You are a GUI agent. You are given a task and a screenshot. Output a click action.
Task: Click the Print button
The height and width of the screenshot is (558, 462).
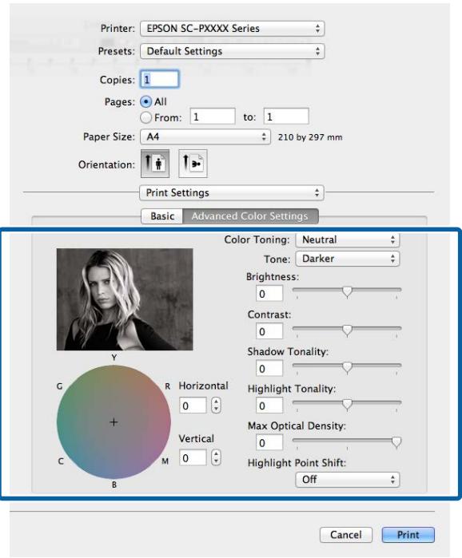coord(408,535)
